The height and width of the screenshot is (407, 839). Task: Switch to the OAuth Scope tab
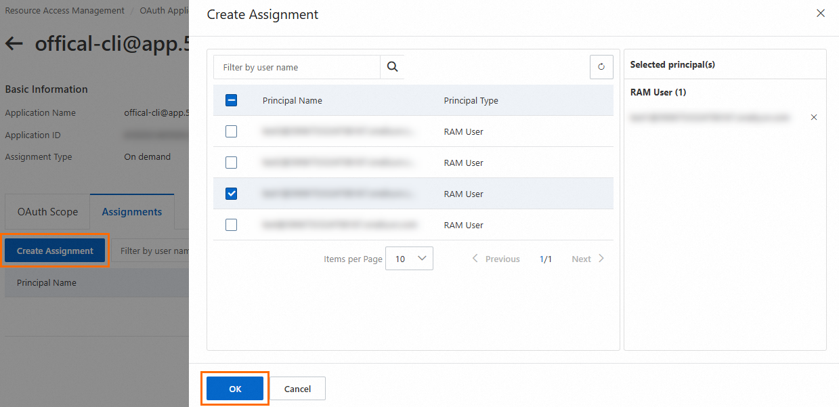tap(47, 212)
